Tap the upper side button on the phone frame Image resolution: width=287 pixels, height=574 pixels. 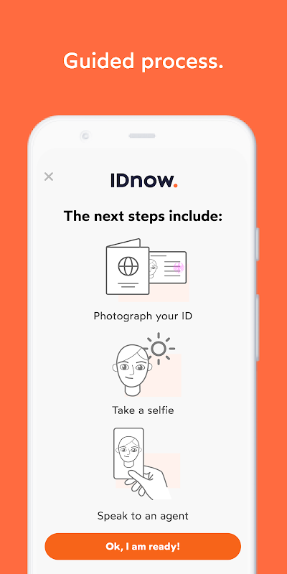point(258,244)
